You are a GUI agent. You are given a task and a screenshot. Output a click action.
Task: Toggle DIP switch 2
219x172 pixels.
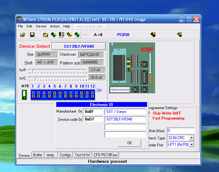click(39, 95)
